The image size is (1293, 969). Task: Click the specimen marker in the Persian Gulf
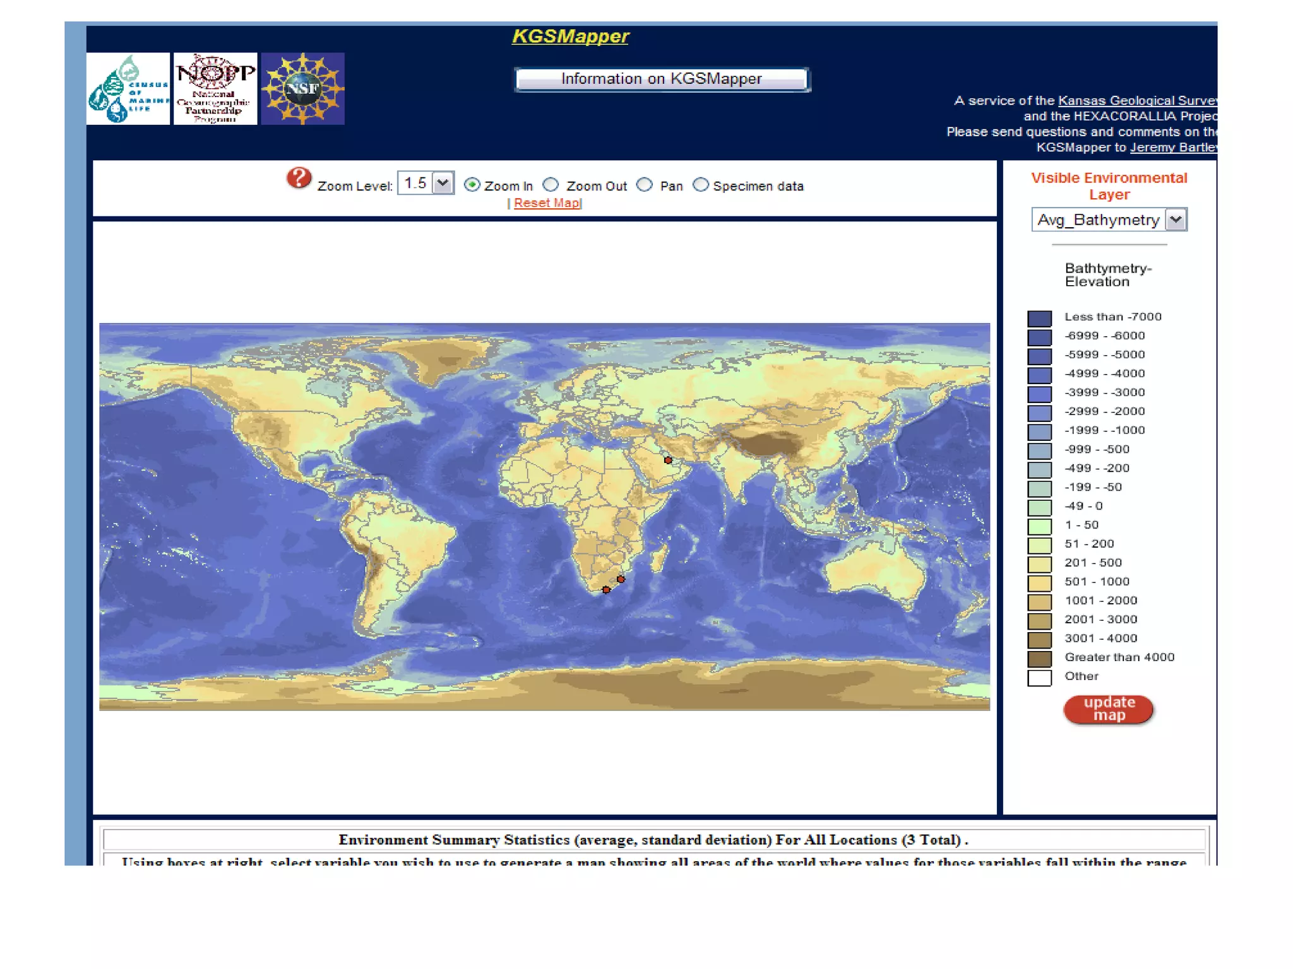coord(668,461)
